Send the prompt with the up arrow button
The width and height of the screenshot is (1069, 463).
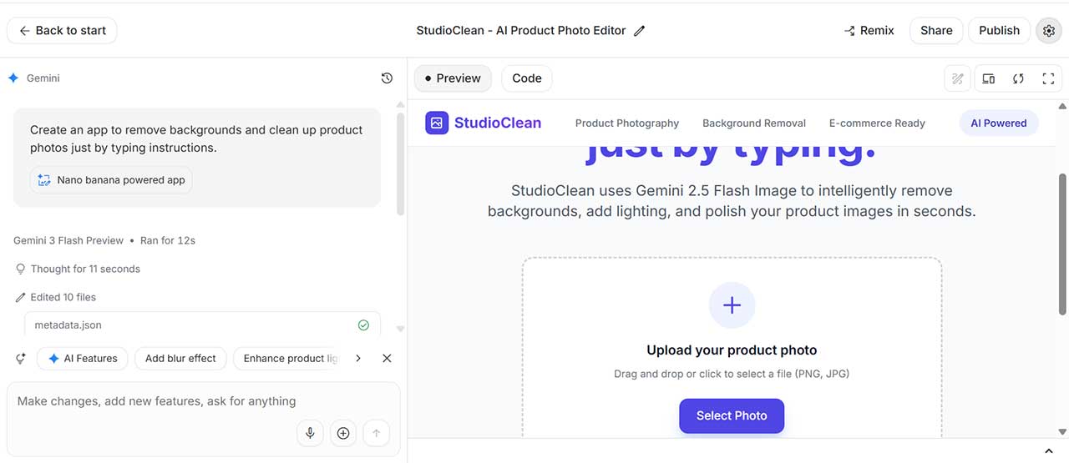click(x=376, y=433)
